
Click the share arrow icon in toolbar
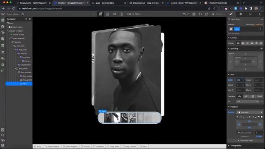207,14
